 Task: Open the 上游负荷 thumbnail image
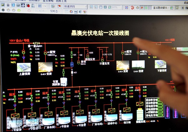24,68
